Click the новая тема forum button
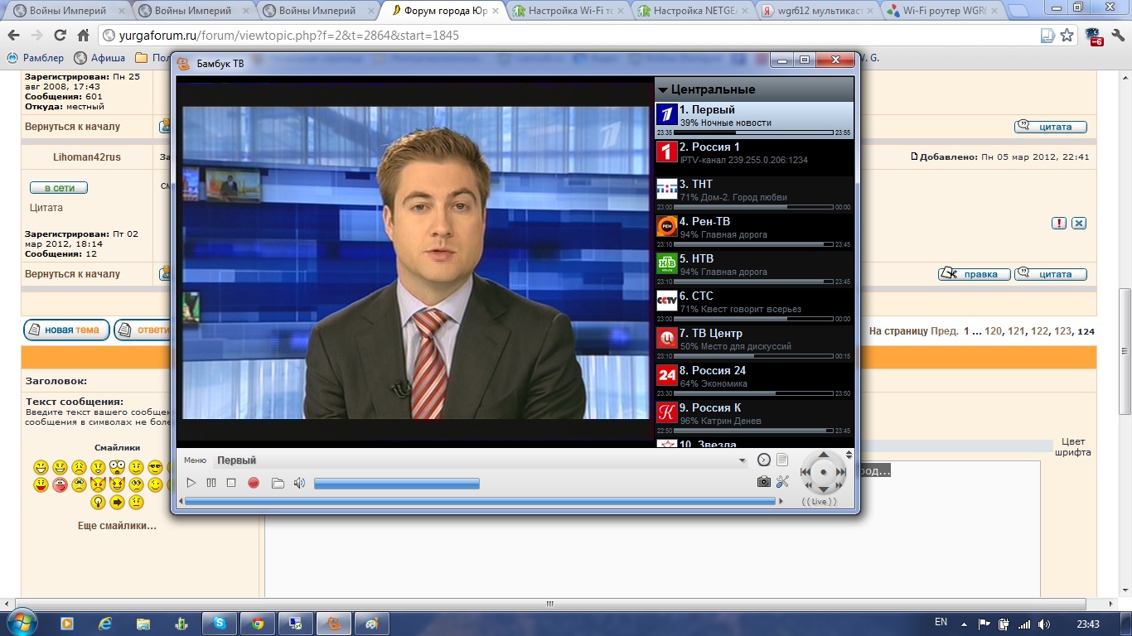The height and width of the screenshot is (636, 1132). [x=65, y=330]
